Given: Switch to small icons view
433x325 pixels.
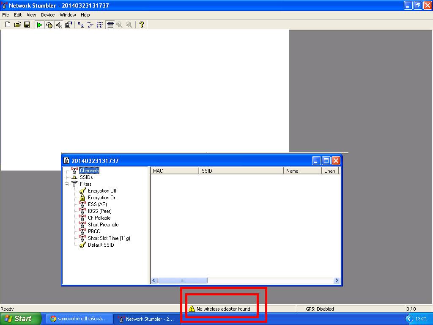Looking at the screenshot, I should (90, 25).
